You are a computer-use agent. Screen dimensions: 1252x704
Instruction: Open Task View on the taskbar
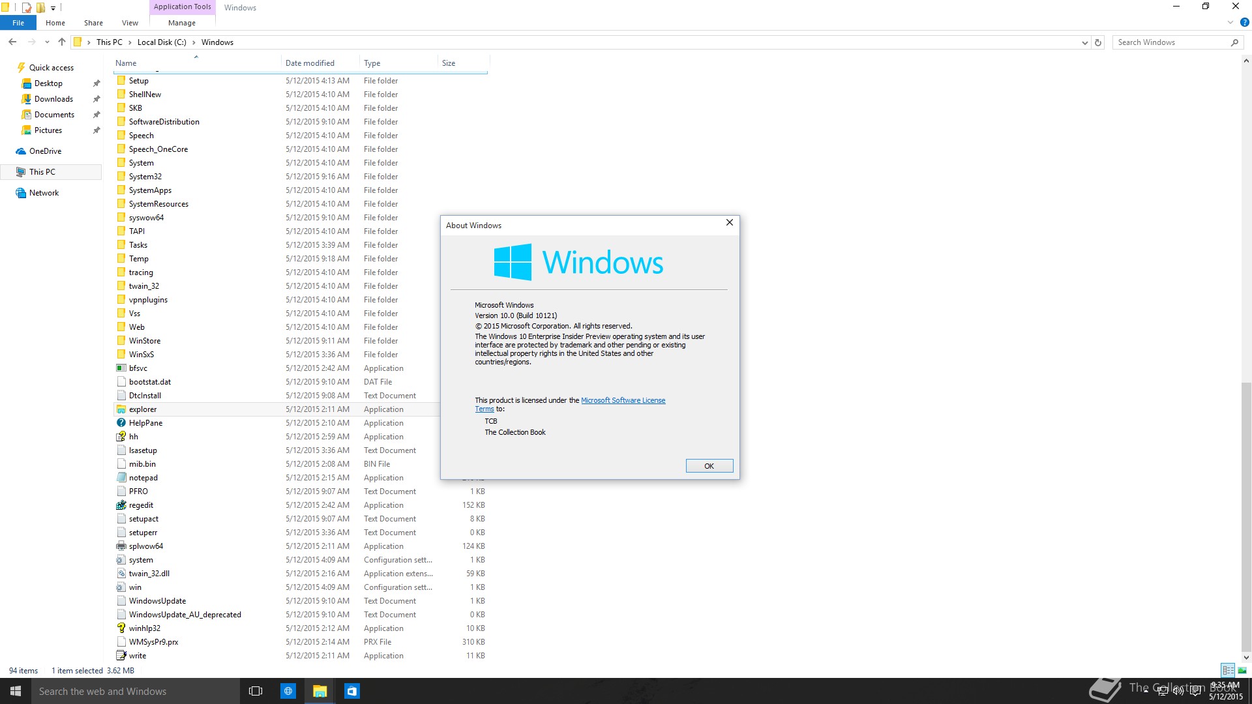tap(256, 691)
